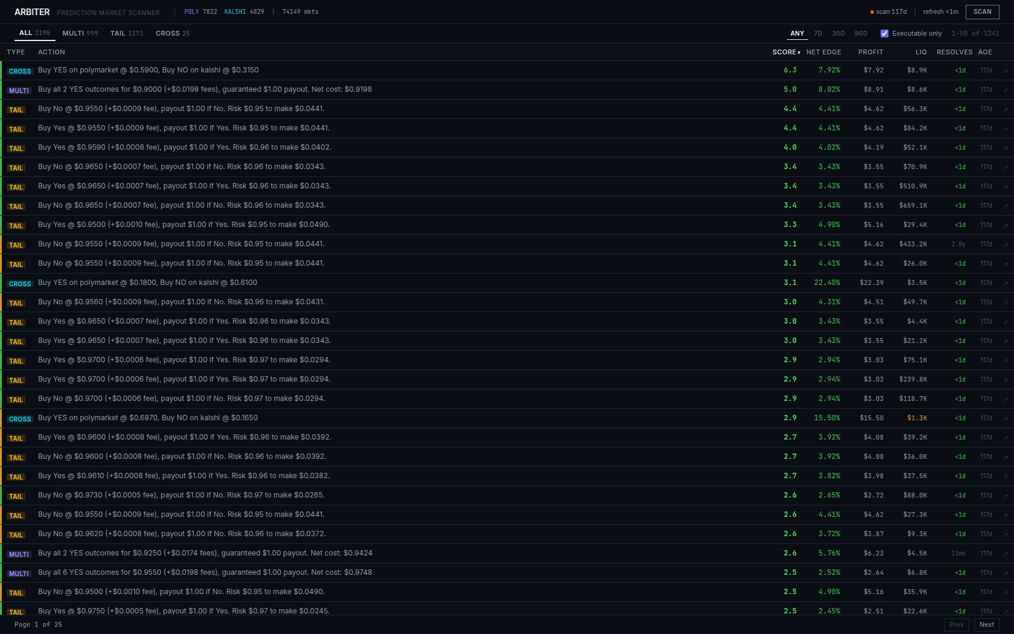Image resolution: width=1014 pixels, height=634 pixels.
Task: Select the Buy all 2 YES outcomes for $0.9250 action
Action: click(205, 553)
